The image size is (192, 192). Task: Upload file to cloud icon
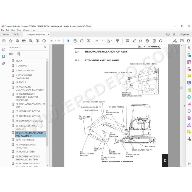pyautogui.click(x=17, y=41)
